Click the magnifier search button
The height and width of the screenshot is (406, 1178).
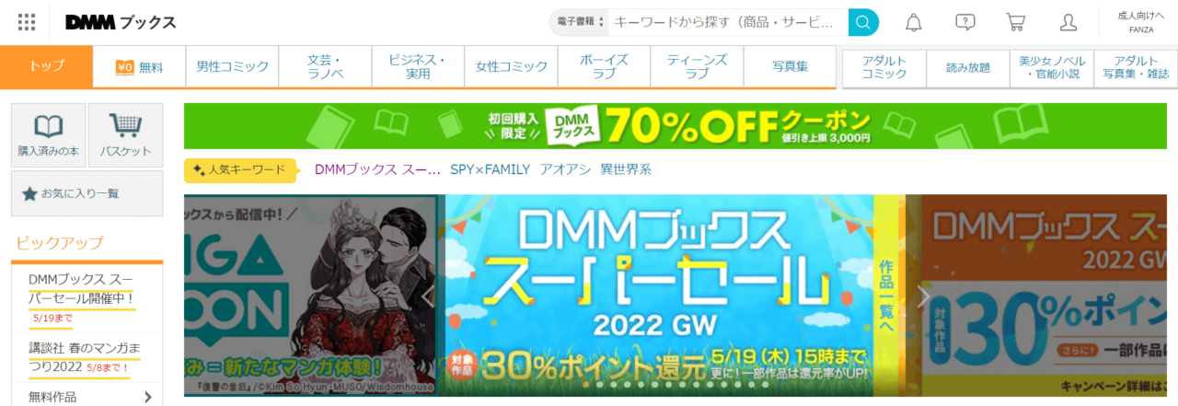[863, 22]
